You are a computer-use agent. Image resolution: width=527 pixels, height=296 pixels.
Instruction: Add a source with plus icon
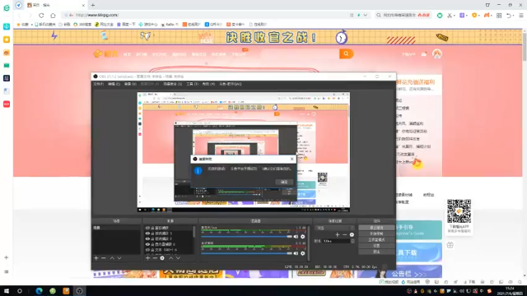click(147, 258)
